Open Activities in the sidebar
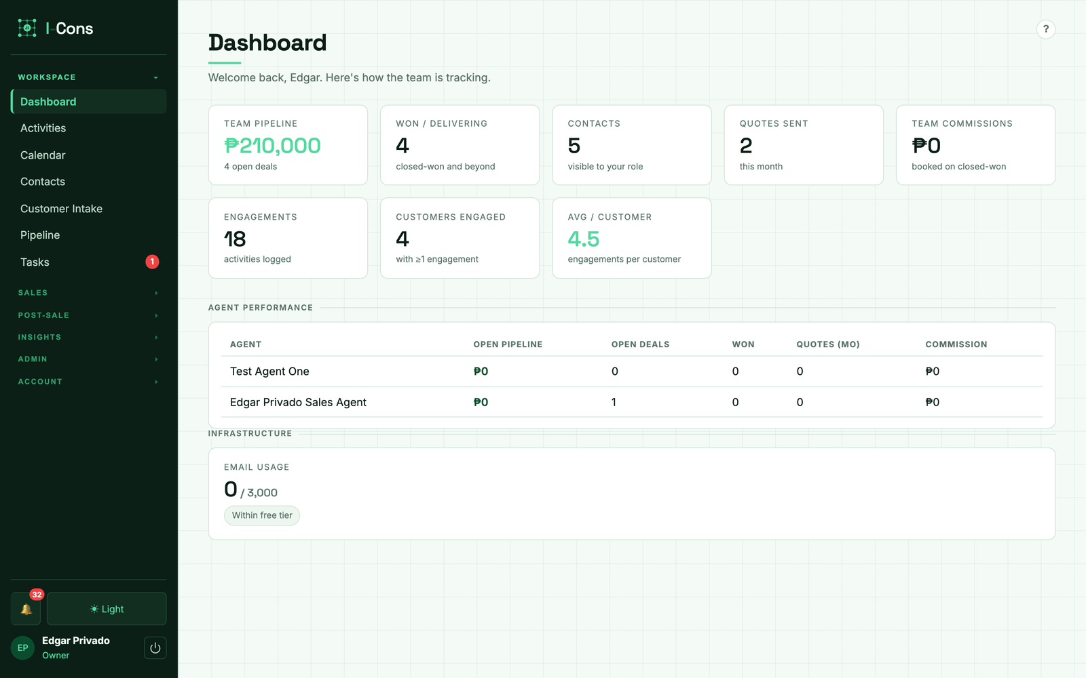This screenshot has height=678, width=1086. 88,128
